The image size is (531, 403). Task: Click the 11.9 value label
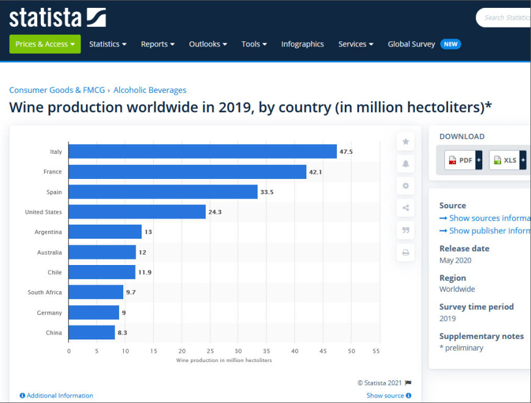pos(145,272)
